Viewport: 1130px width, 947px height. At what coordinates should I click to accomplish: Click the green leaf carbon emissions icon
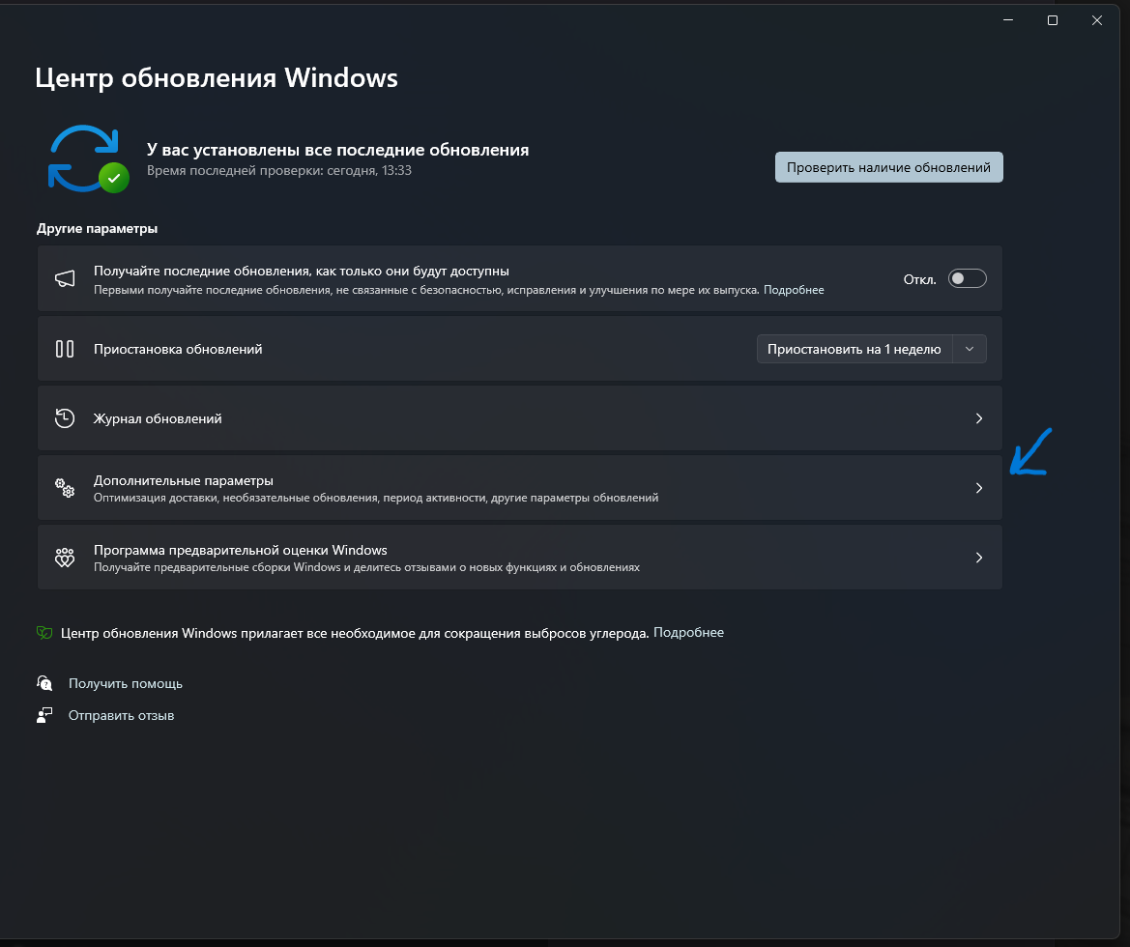(x=44, y=633)
